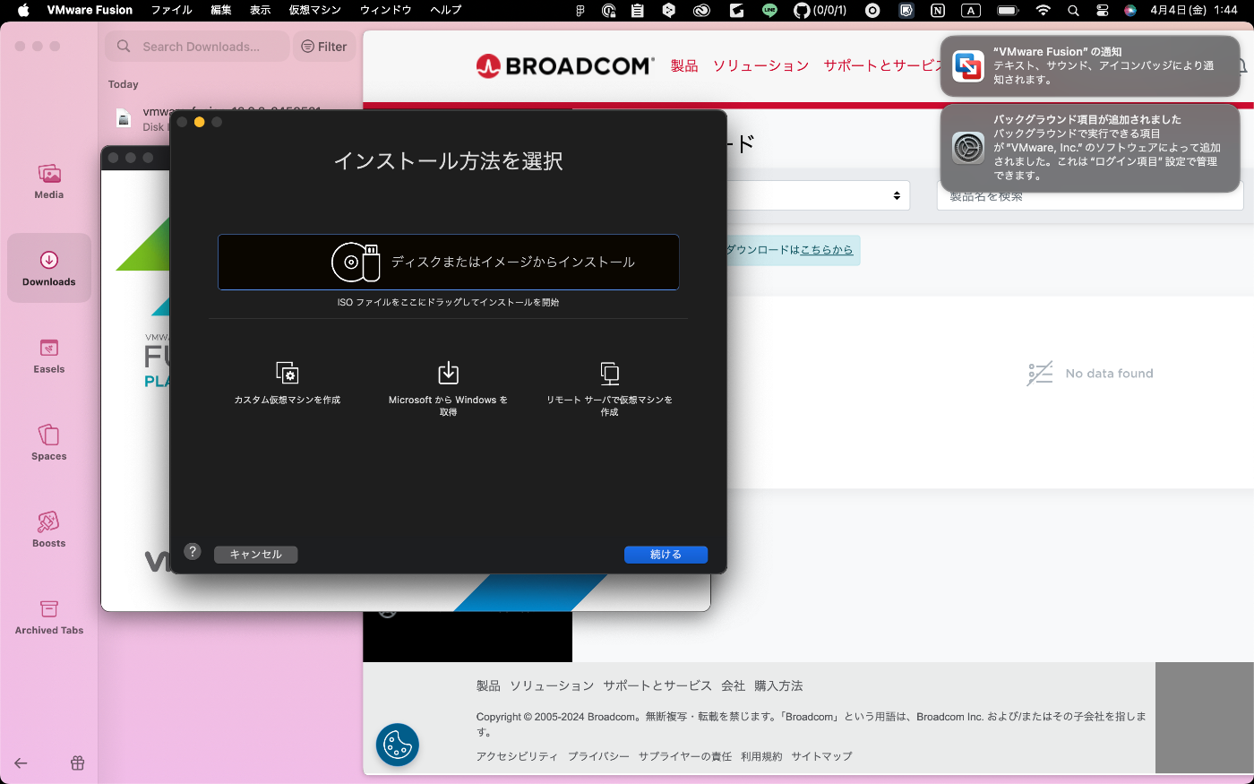The height and width of the screenshot is (784, 1254).
Task: Open the input source A menu
Action: [x=971, y=10]
